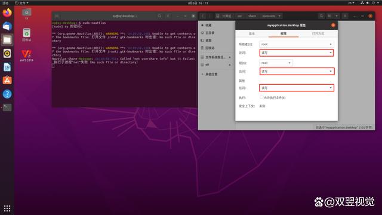
Task: Open the 组 root dropdown
Action: tap(276, 63)
